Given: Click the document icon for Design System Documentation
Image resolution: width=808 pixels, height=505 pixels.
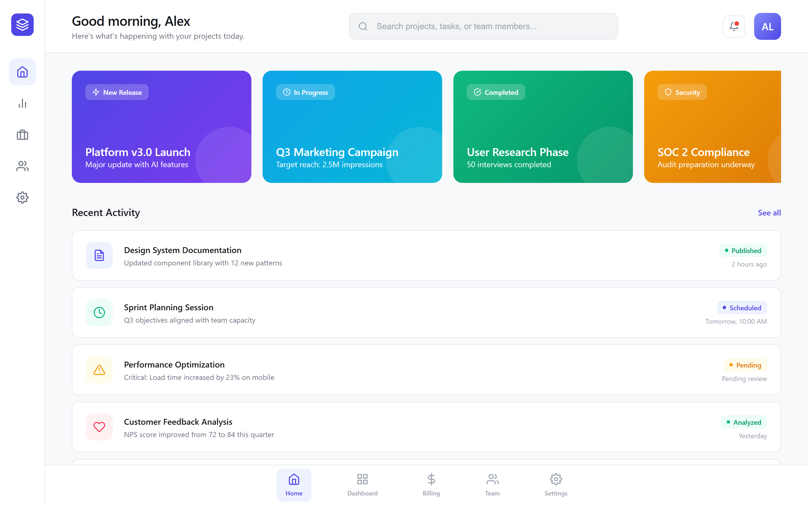Looking at the screenshot, I should 99,255.
